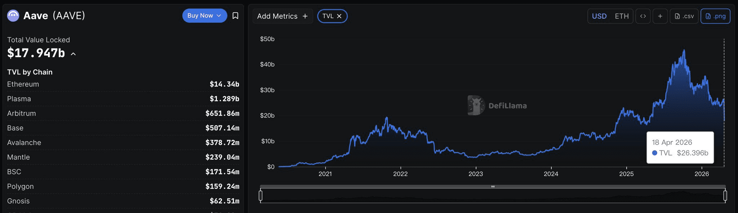The width and height of the screenshot is (738, 213).
Task: Download chart data as .csv
Action: (x=684, y=16)
